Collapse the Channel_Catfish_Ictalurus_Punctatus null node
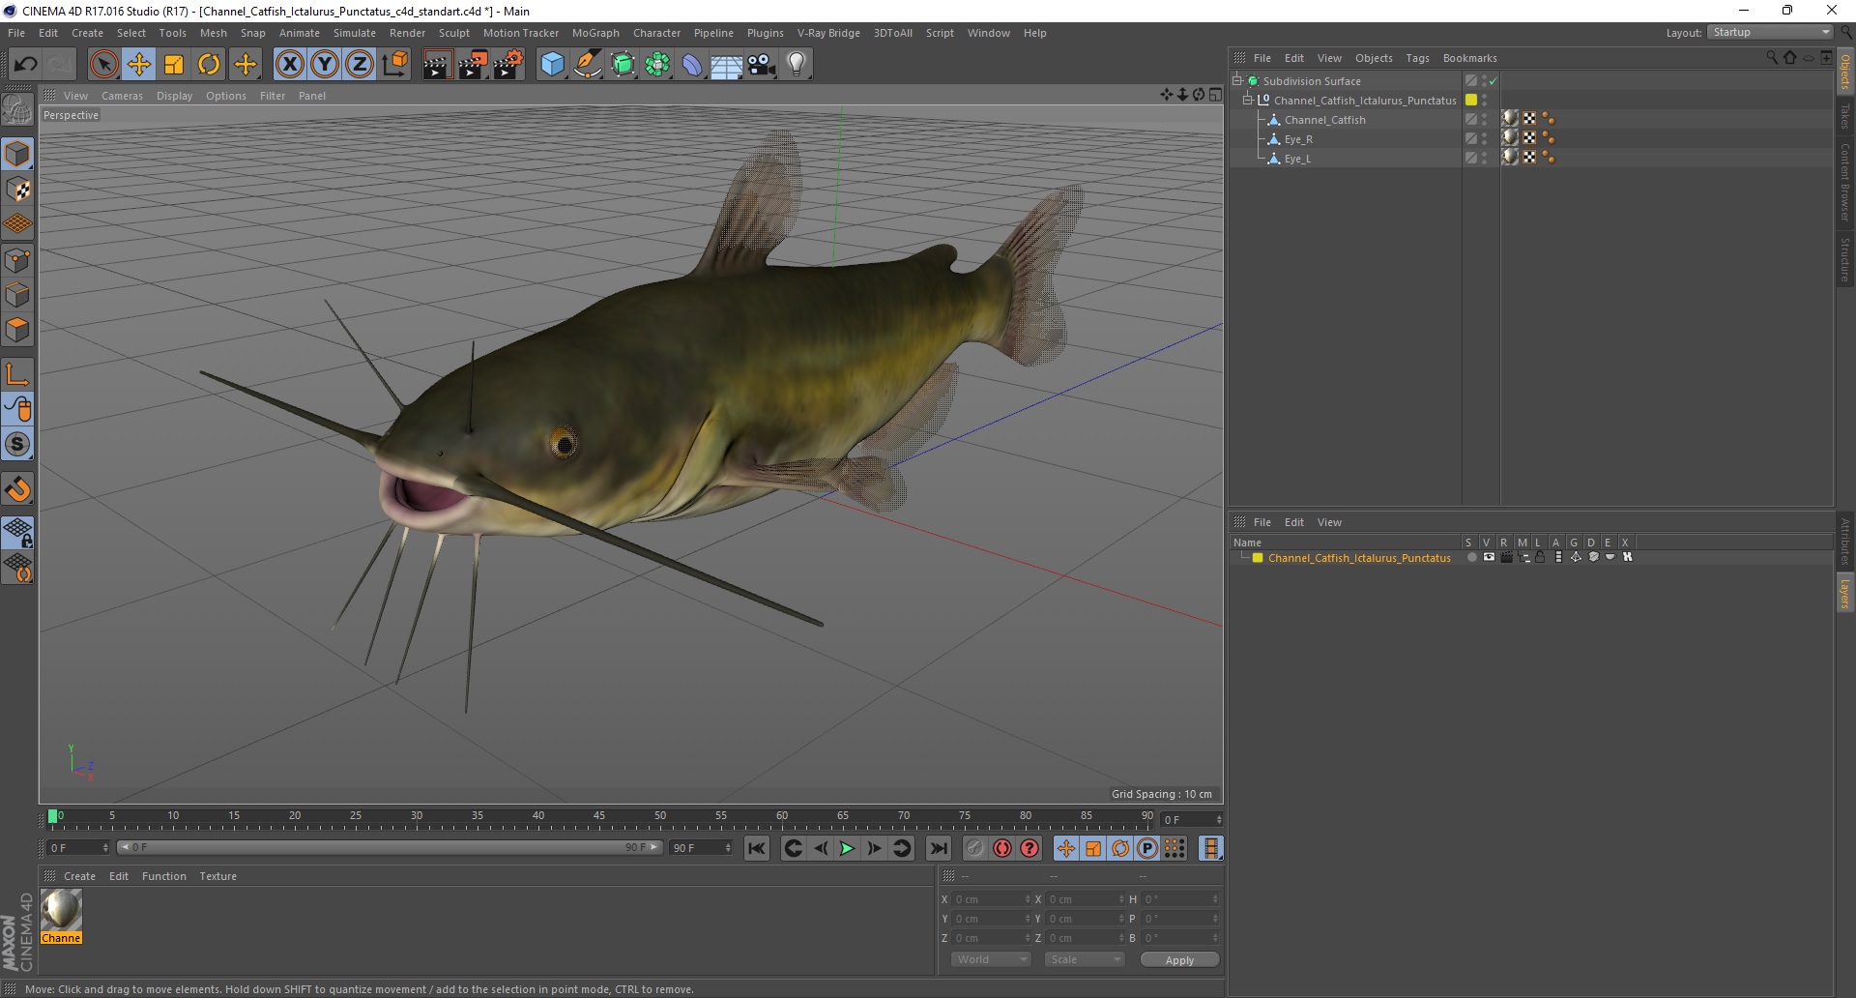This screenshot has width=1856, height=998. [1248, 100]
